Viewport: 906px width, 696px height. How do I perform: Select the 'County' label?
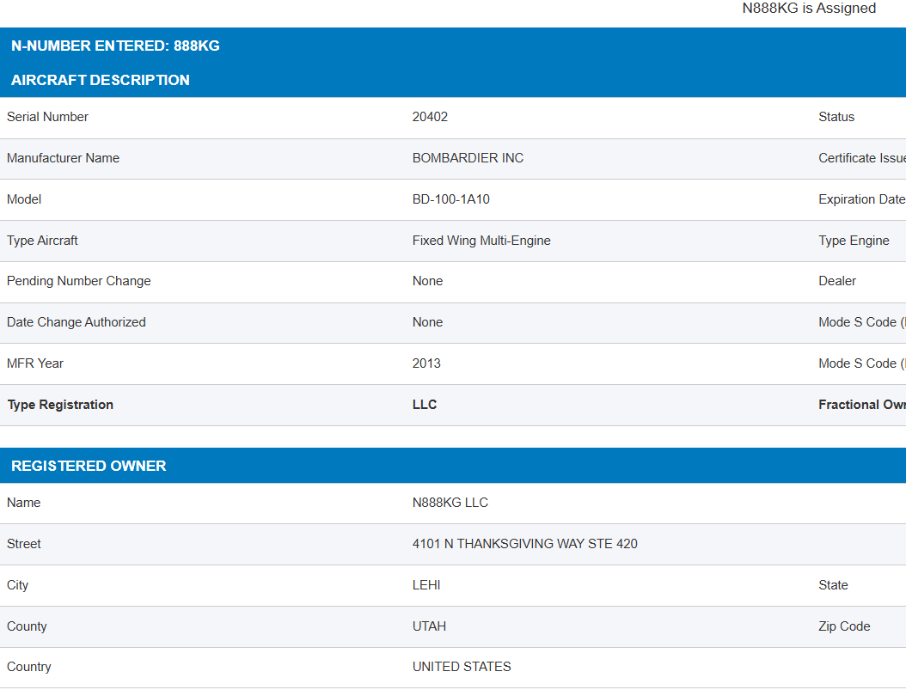click(27, 626)
